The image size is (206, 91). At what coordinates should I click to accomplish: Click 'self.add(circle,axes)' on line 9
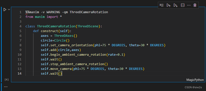[61, 50]
